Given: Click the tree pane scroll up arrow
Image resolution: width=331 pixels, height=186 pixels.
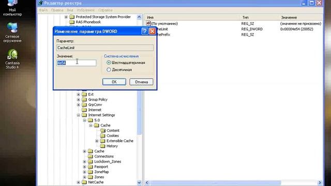Looking at the screenshot, I should [x=139, y=17].
